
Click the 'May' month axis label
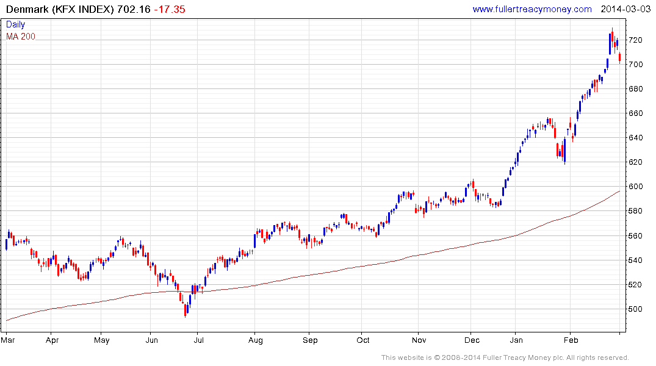tap(102, 340)
